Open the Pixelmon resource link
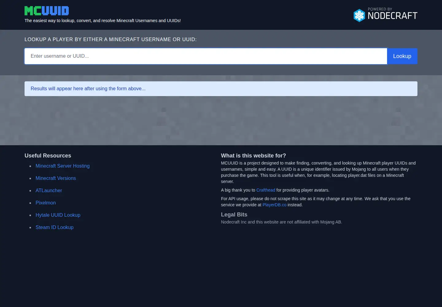 46,203
